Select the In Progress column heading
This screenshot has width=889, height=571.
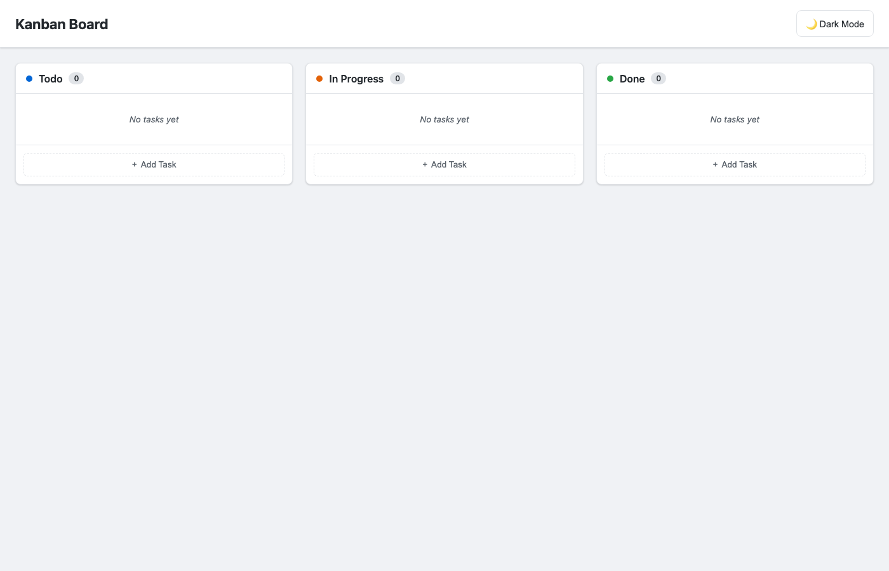click(x=356, y=79)
